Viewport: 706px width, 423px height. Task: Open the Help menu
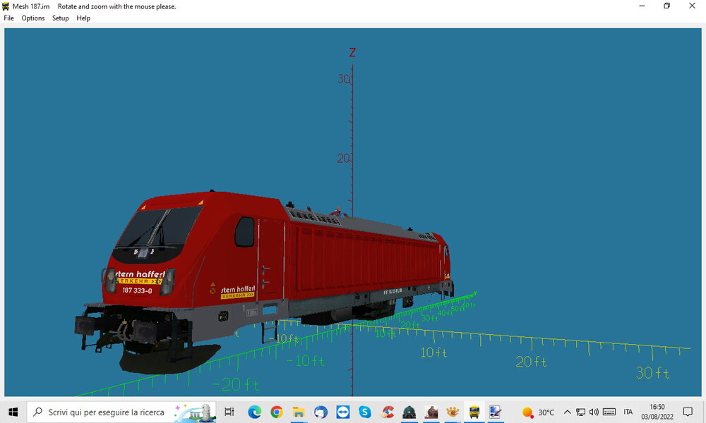(83, 18)
